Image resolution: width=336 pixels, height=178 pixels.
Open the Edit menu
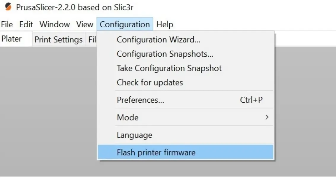pyautogui.click(x=26, y=24)
